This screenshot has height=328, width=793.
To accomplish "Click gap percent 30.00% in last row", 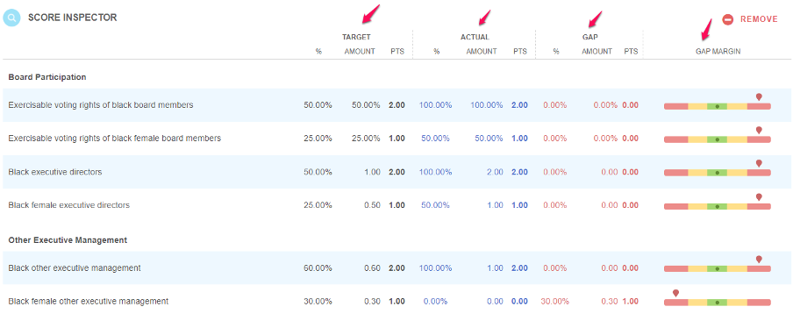I will coord(554,301).
